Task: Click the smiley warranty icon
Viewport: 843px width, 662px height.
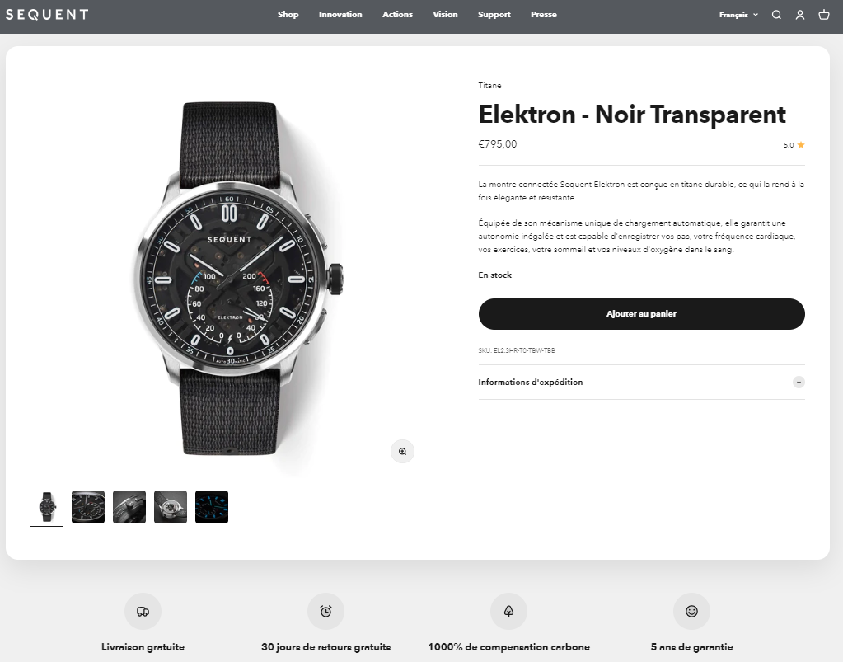Action: [x=692, y=612]
